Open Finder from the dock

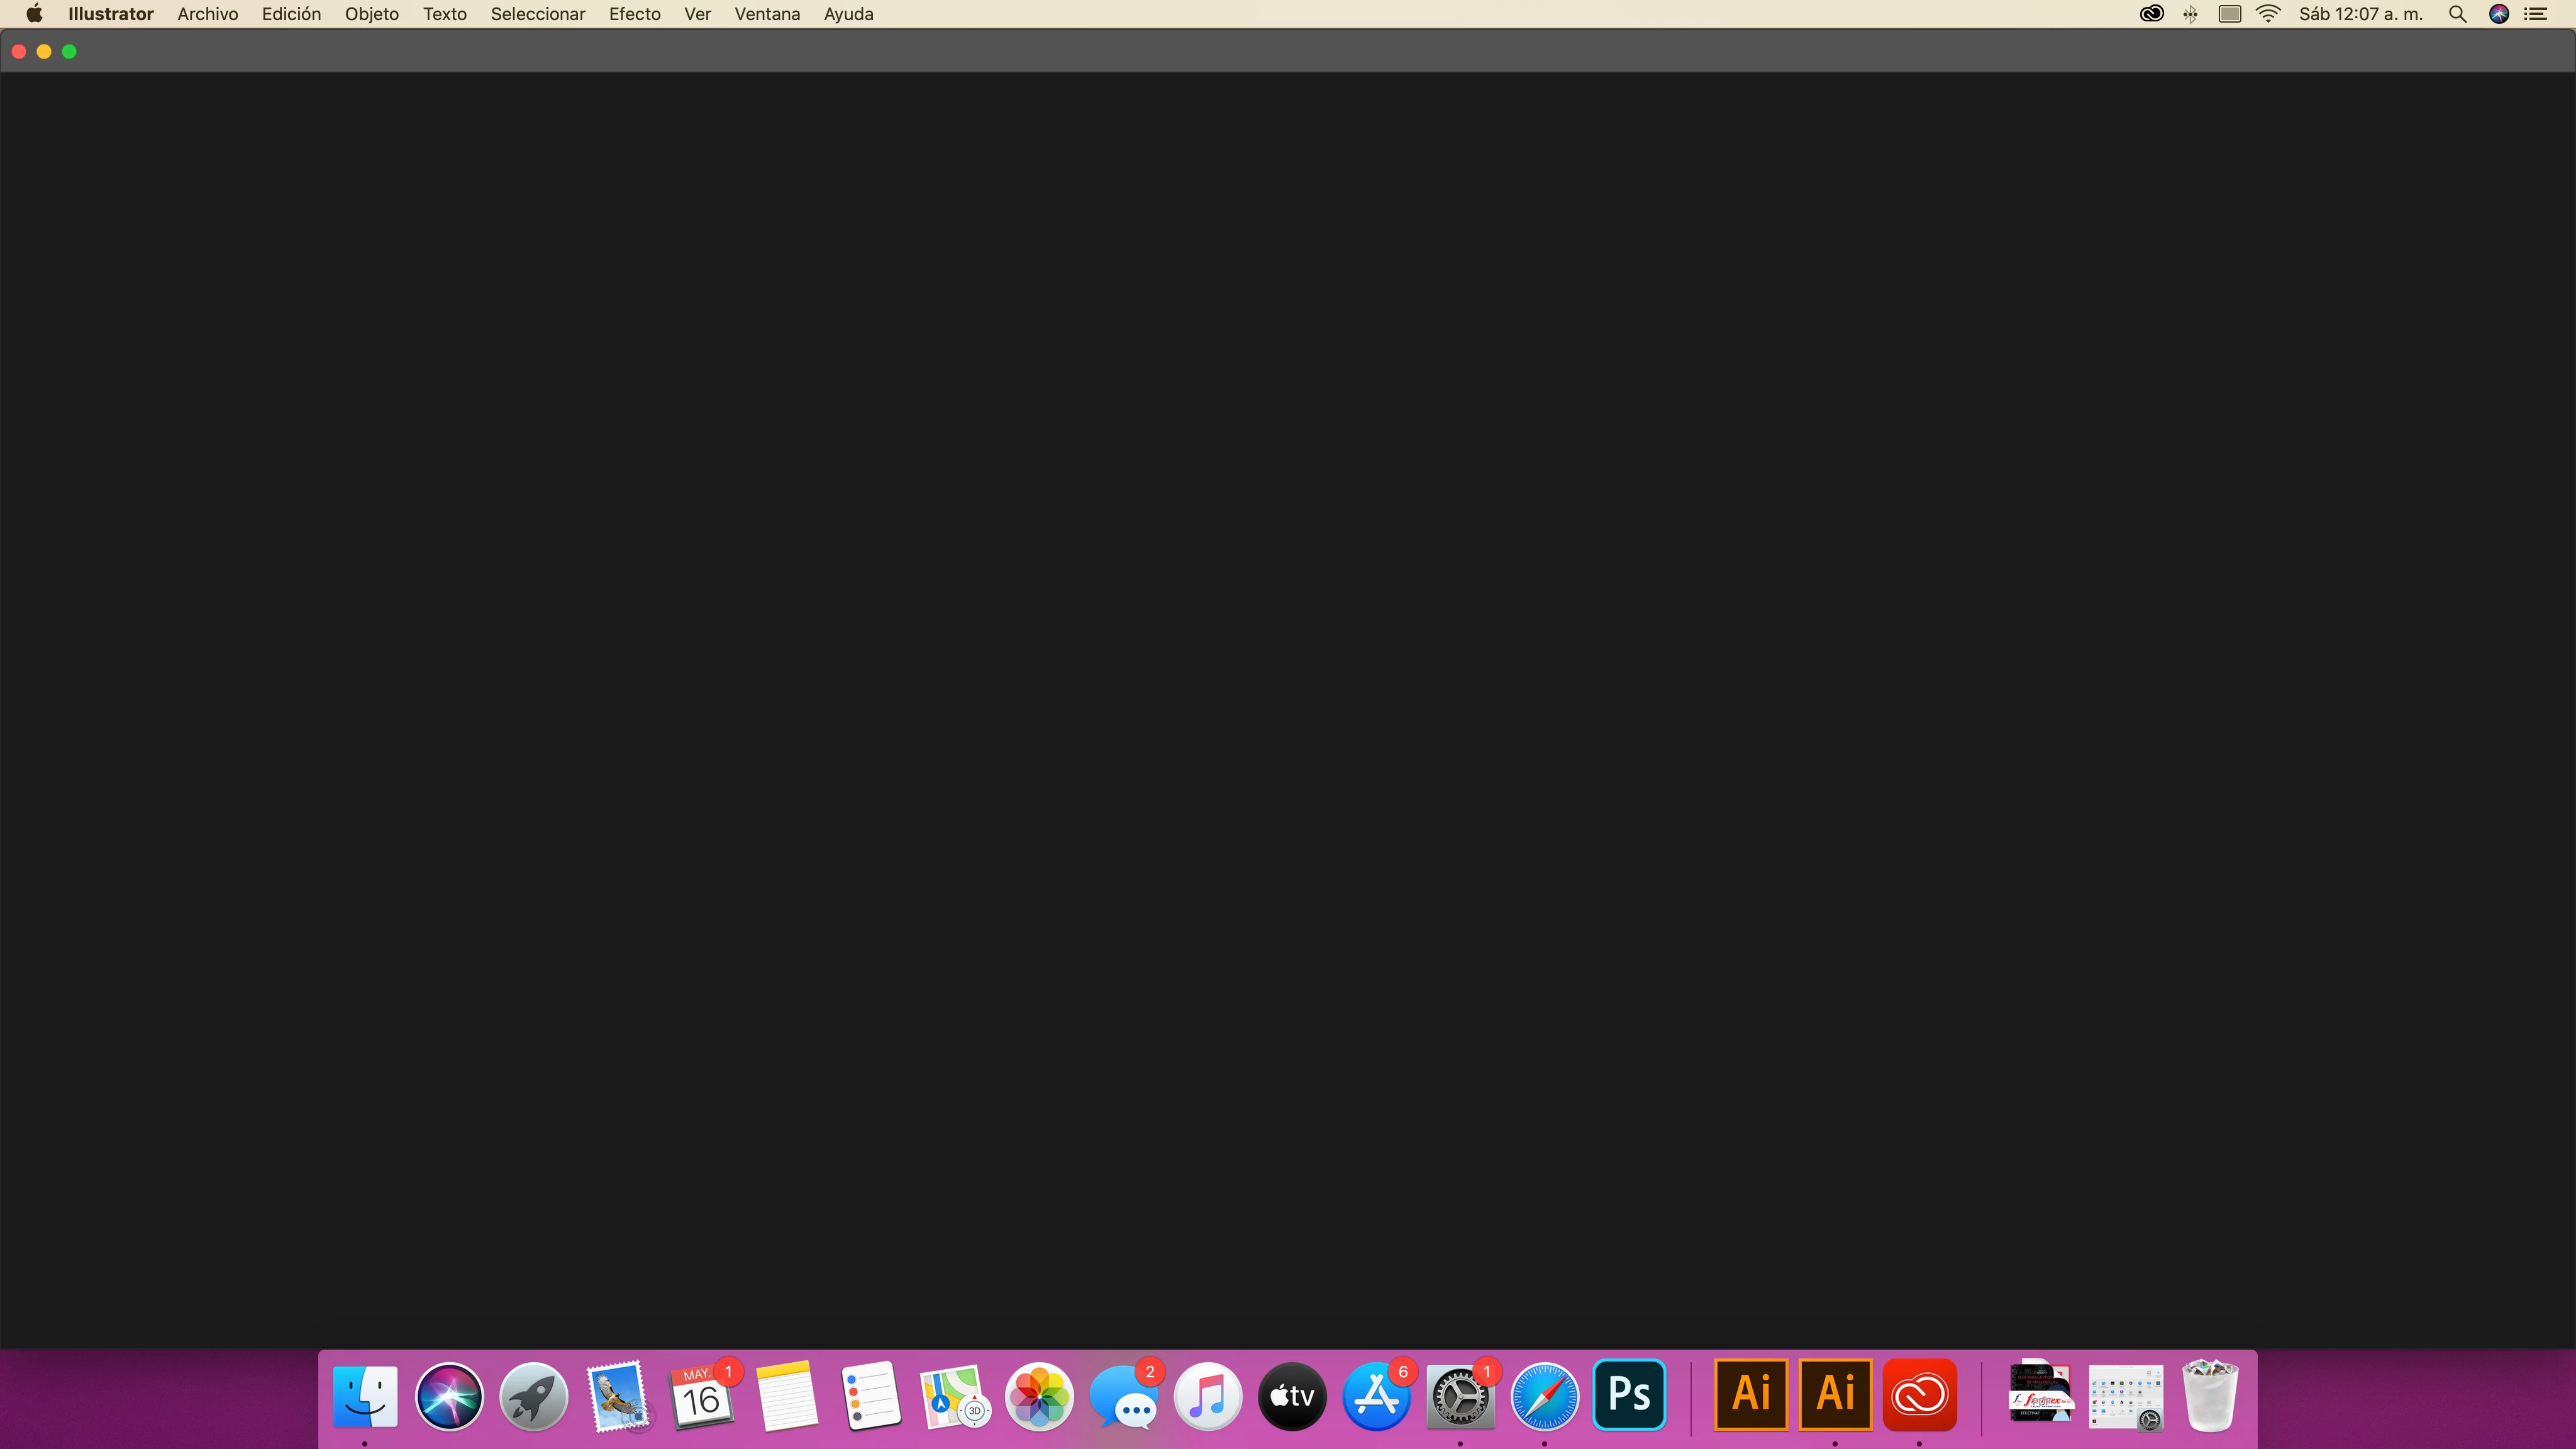pyautogui.click(x=365, y=1396)
